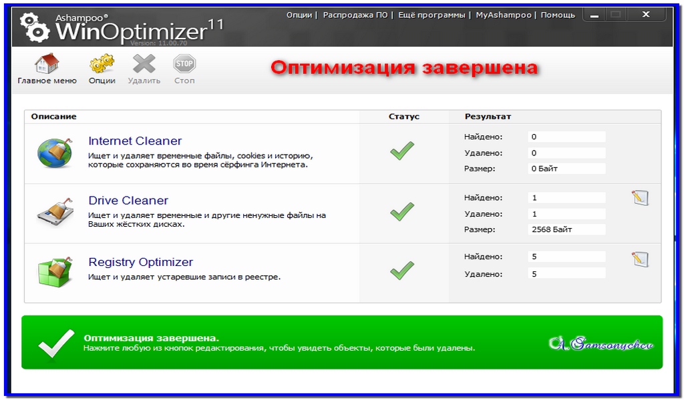Open MyAshampoo menu item
Image resolution: width=684 pixels, height=400 pixels.
(x=504, y=15)
